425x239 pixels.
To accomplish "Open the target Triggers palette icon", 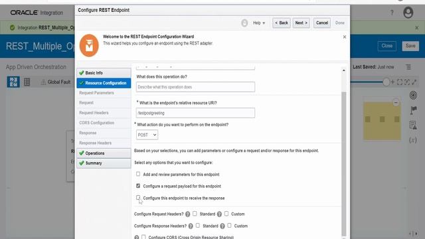I will (413, 96).
